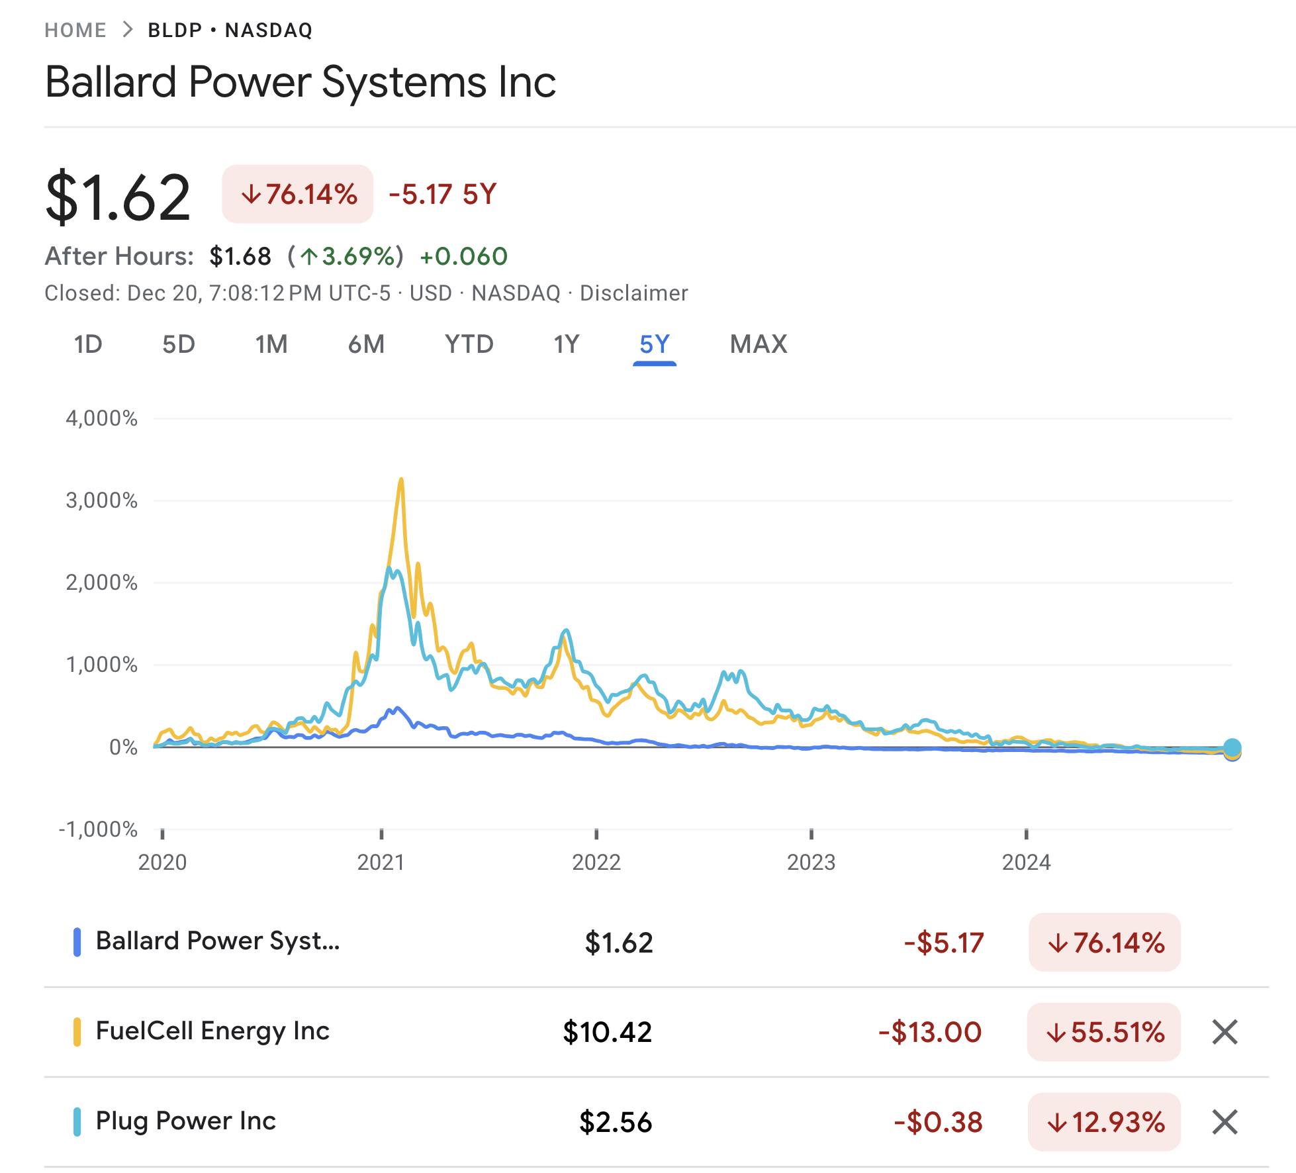Click the breadcrumb chevron arrow icon
The image size is (1296, 1173).
point(128,30)
